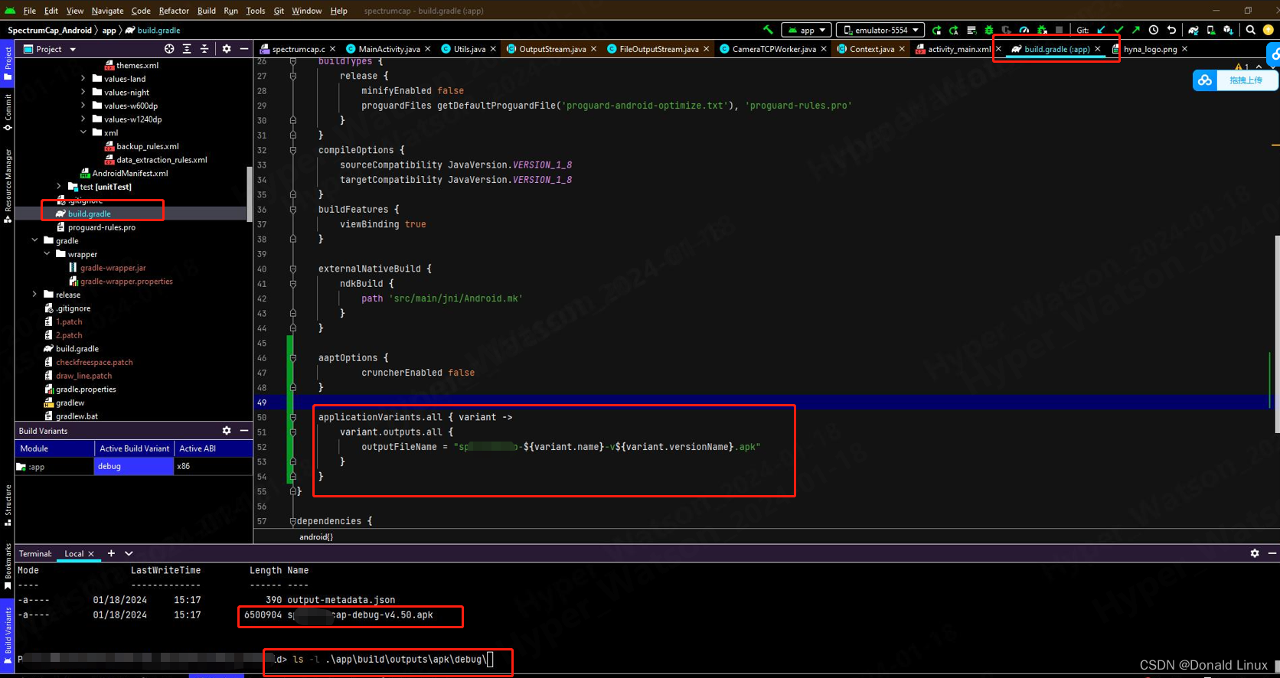The image size is (1280, 678).
Task: Switch to the hyna_logo.png tab
Action: [x=1150, y=49]
